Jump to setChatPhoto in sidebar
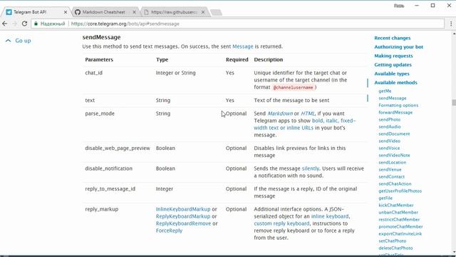This screenshot has height=257, width=456. [x=393, y=241]
